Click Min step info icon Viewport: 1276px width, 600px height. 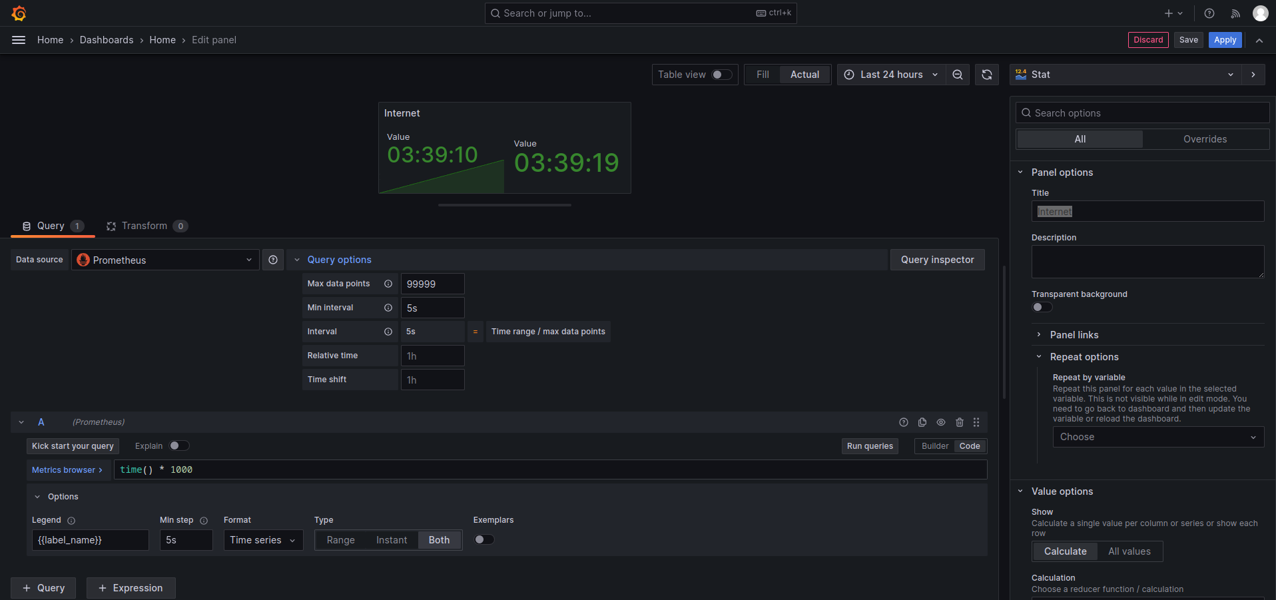point(204,521)
